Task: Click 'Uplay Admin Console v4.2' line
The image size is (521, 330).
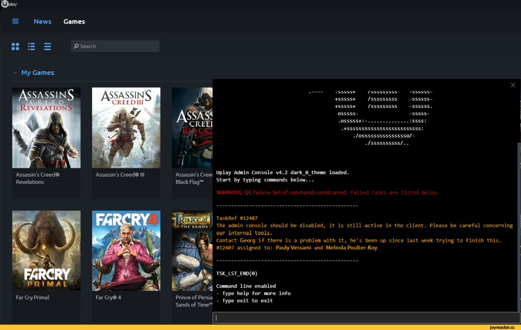Action: point(283,173)
